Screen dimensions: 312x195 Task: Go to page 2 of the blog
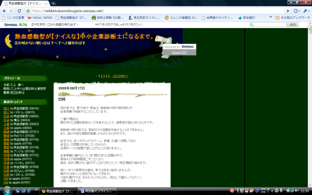click(x=102, y=76)
